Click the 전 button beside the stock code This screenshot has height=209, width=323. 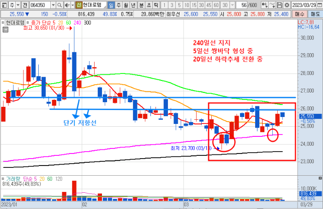click(25, 5)
